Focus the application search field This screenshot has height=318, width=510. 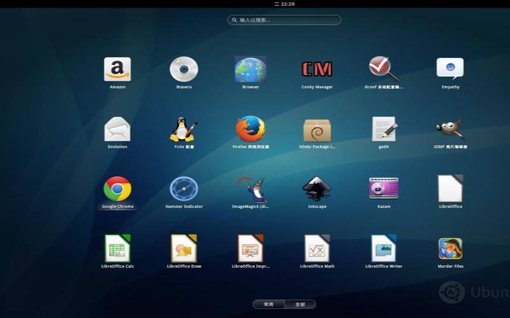pyautogui.click(x=284, y=20)
